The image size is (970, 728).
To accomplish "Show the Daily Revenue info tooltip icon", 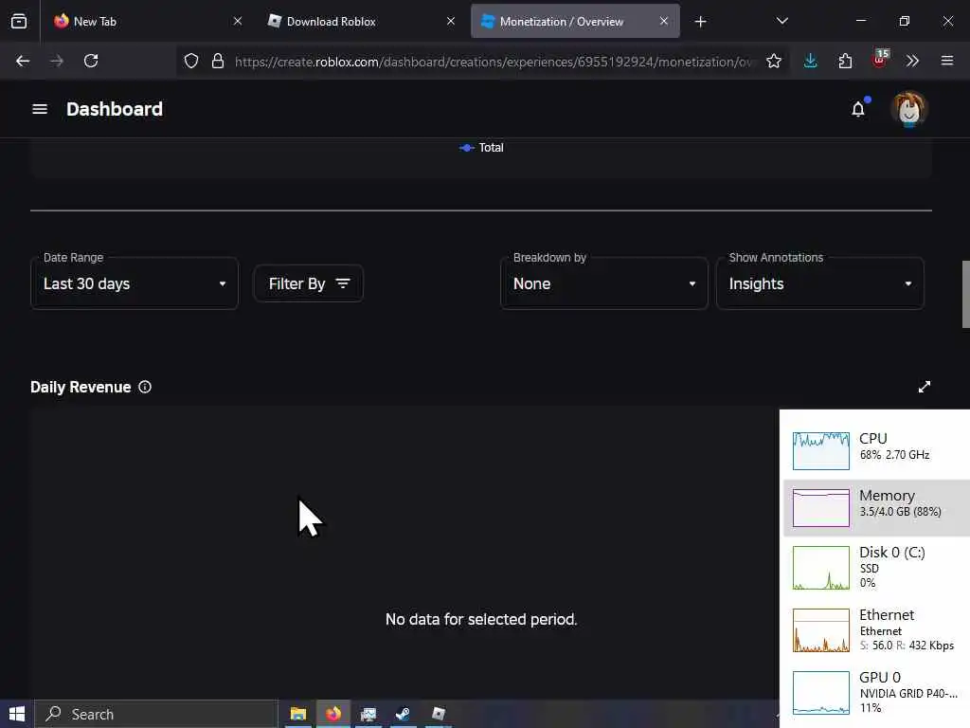I will 145,387.
